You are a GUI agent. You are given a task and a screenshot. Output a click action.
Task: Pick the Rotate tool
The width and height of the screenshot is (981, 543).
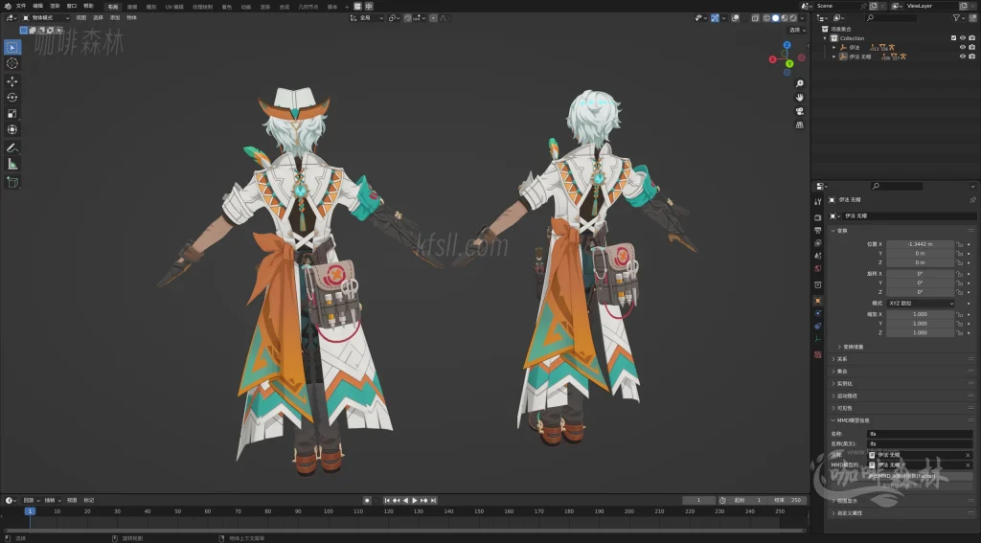(11, 97)
